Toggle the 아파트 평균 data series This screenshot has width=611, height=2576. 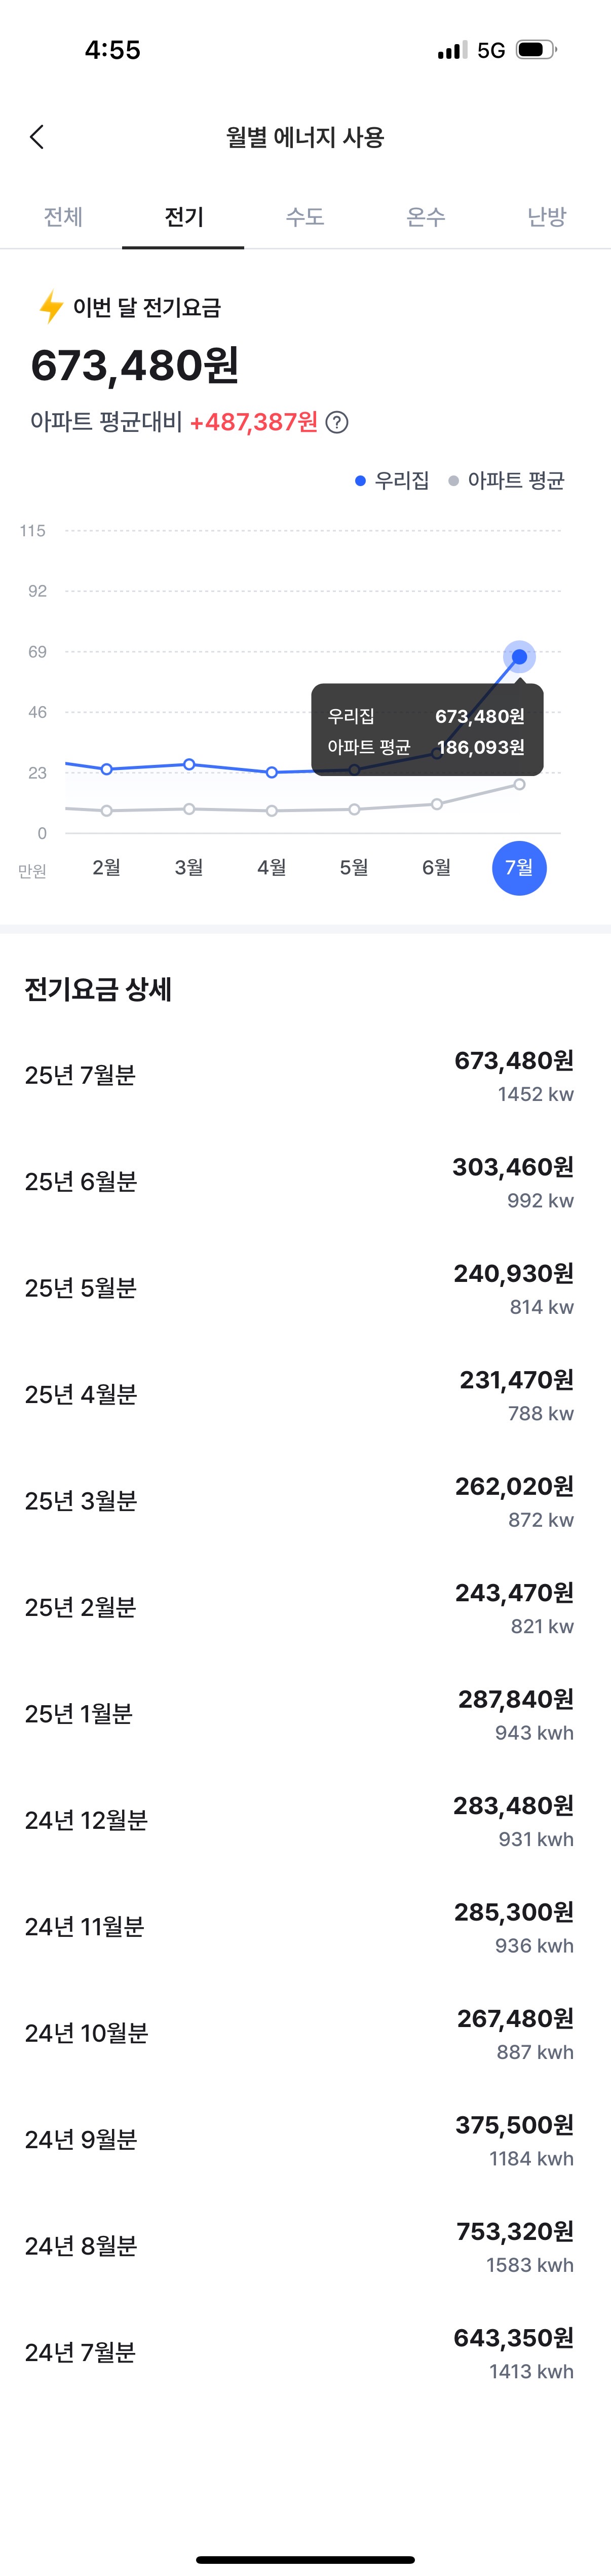click(515, 481)
